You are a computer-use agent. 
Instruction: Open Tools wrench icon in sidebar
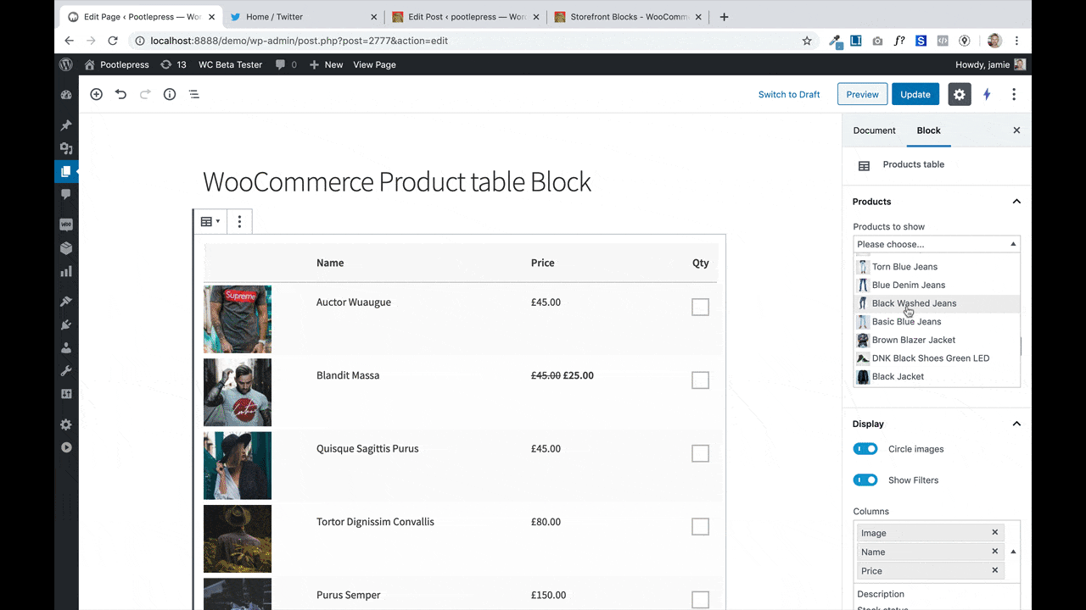[x=66, y=371]
